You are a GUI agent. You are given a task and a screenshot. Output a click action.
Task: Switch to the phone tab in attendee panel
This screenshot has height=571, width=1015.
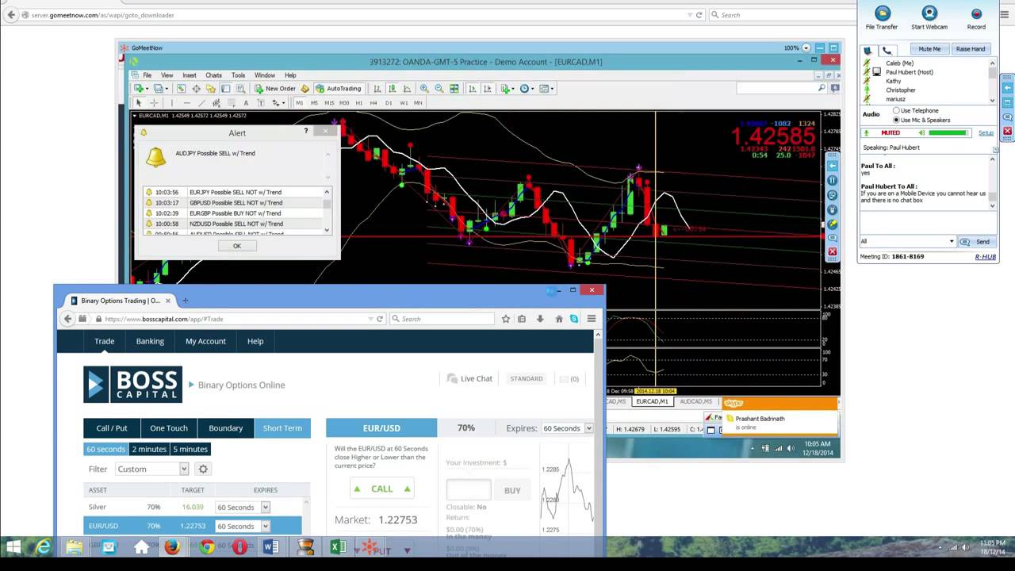click(x=887, y=50)
